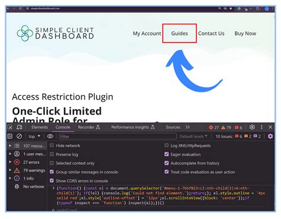
Task: Uncheck Group similar messages in console
Action: pos(52,172)
